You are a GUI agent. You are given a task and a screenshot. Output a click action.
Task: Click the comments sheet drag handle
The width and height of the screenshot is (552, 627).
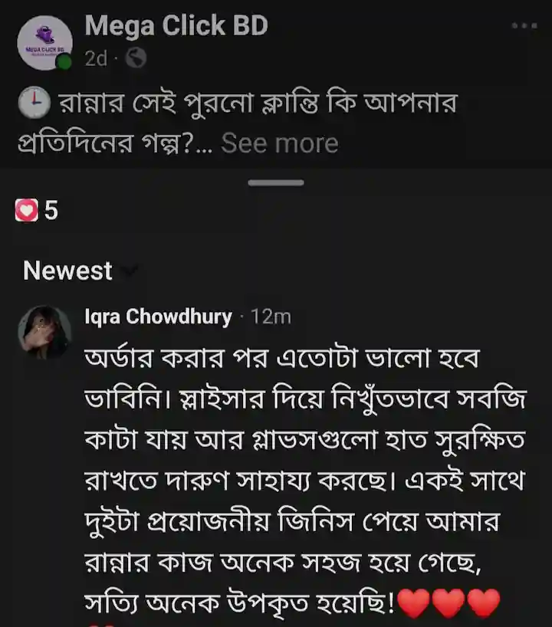[276, 182]
